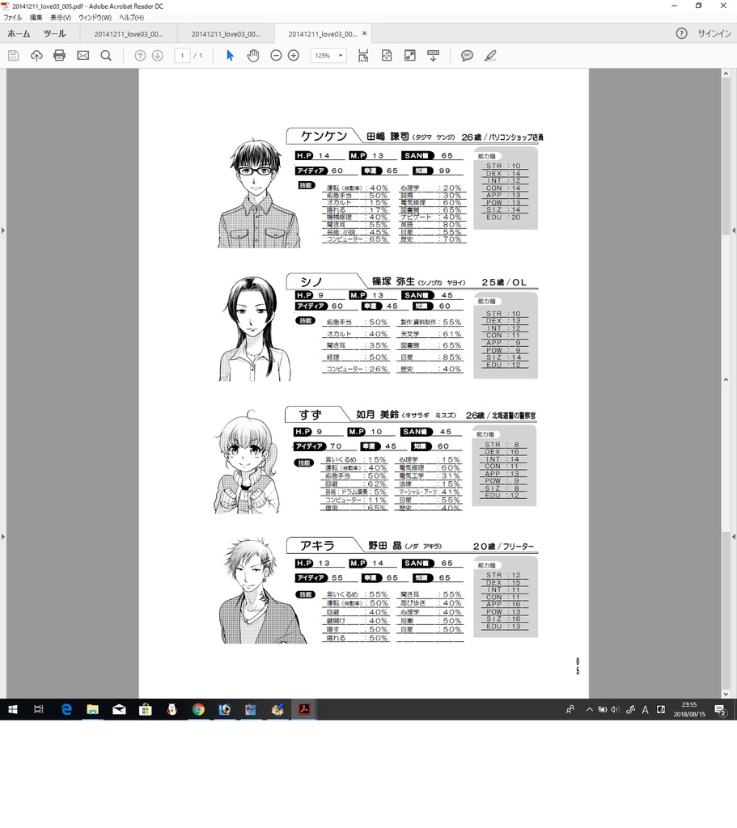Open the Find text magnifier
737x828 pixels.
(x=106, y=56)
